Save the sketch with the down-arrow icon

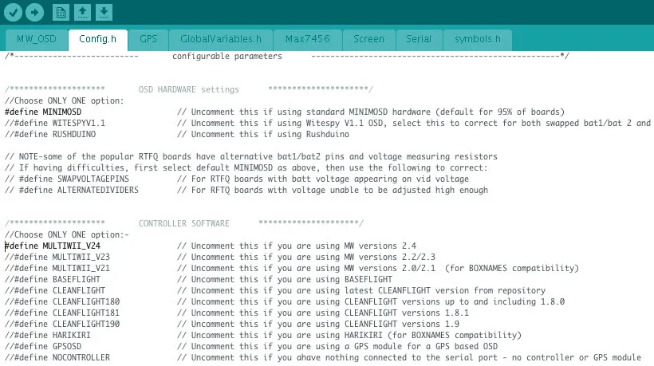point(104,12)
